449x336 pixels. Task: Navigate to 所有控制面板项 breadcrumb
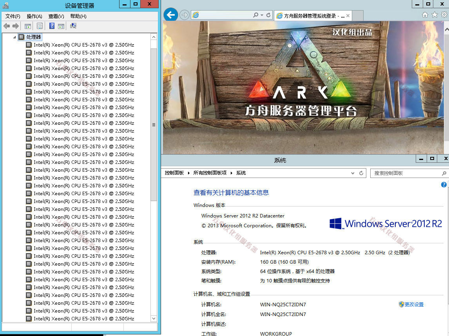(x=210, y=173)
